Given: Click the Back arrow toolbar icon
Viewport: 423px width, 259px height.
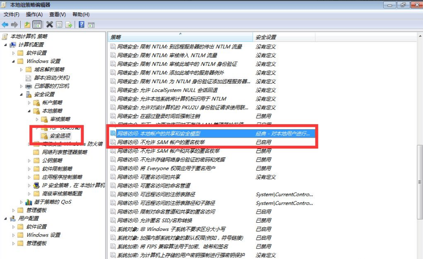Looking at the screenshot, I should tap(5, 24).
